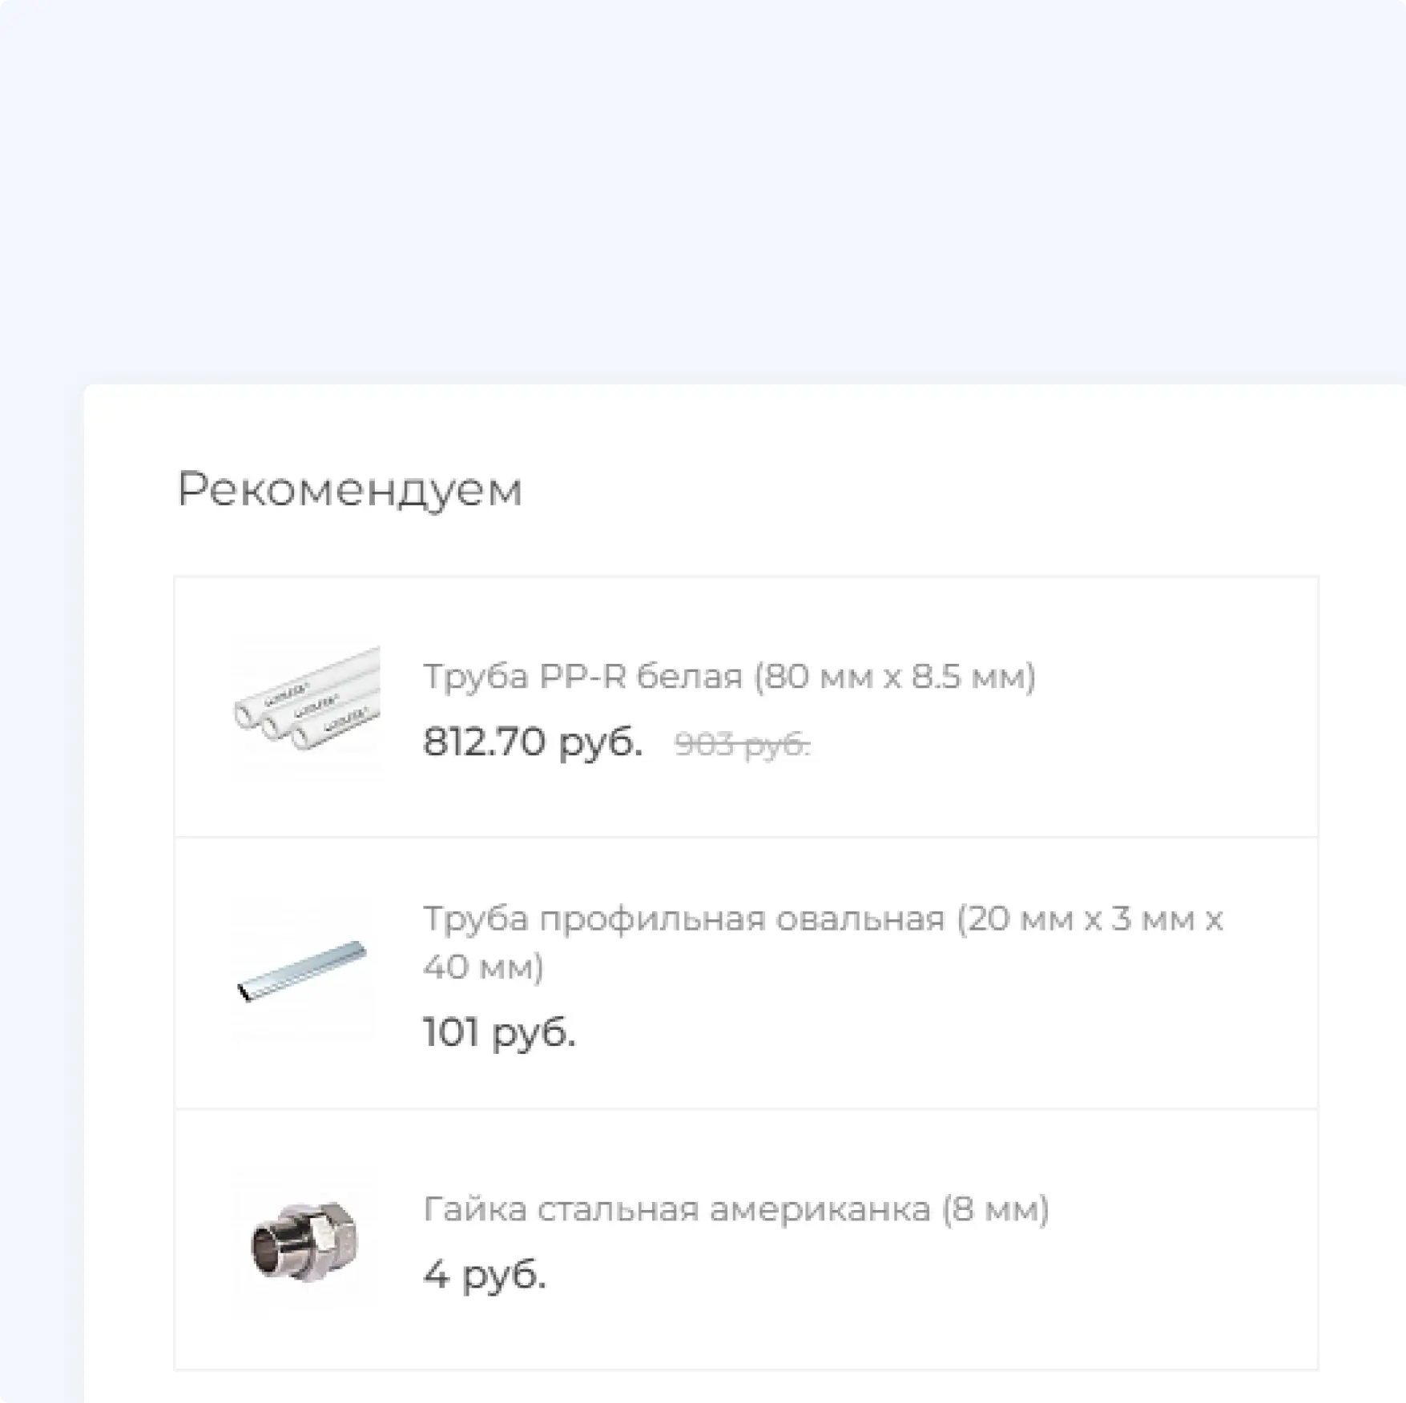Click the crossed-out 903 руб. old price
Screen dimensions: 1406x1403
point(741,745)
